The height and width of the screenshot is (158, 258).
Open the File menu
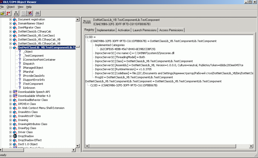[2, 7]
